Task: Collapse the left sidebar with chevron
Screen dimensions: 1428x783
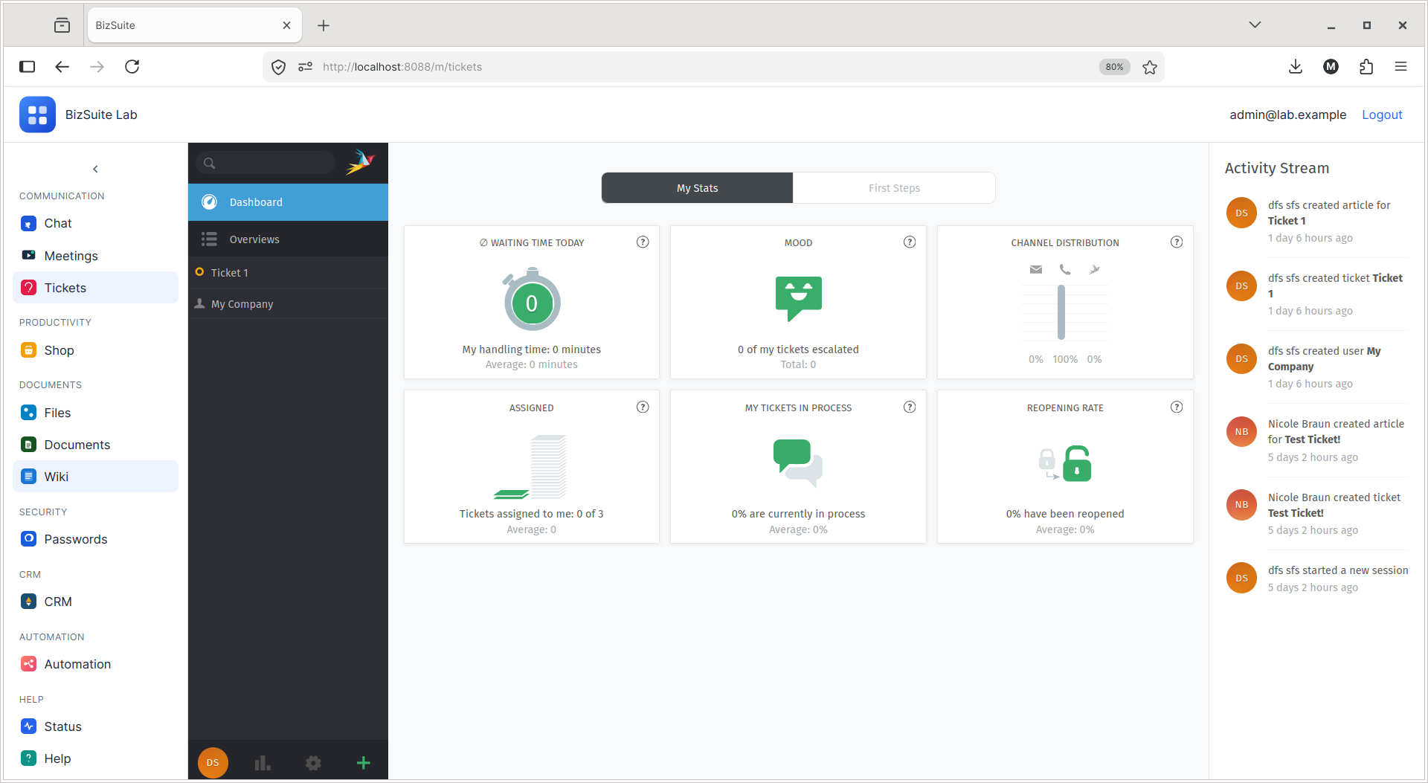Action: [95, 169]
